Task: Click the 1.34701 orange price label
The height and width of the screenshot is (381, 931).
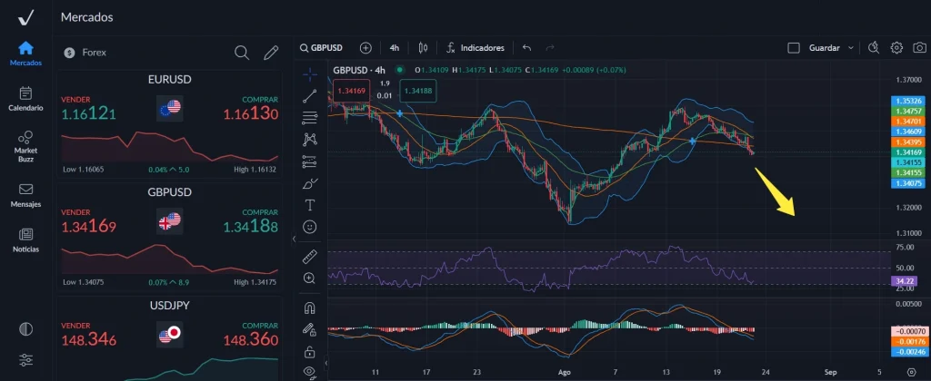Action: coord(908,121)
